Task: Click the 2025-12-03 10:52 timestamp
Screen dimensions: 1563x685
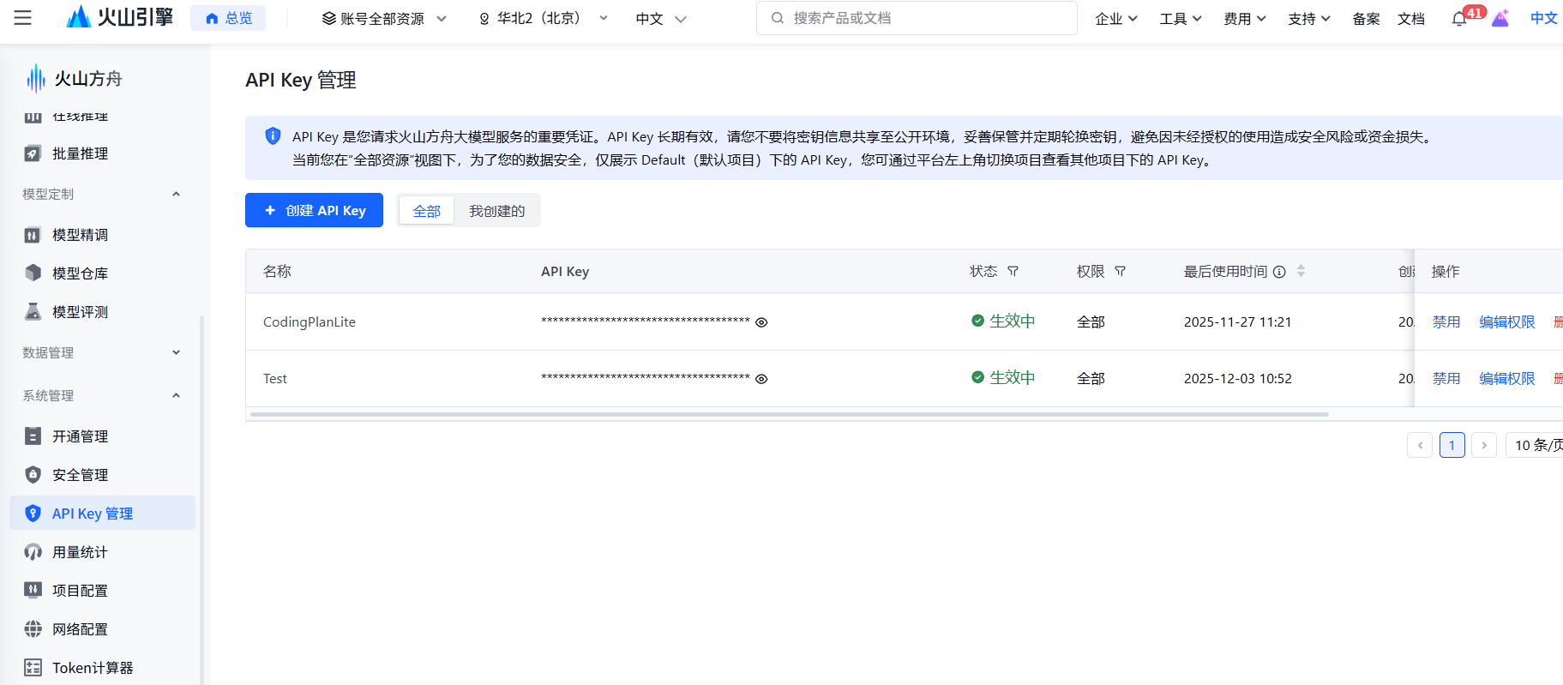Action: [1238, 378]
